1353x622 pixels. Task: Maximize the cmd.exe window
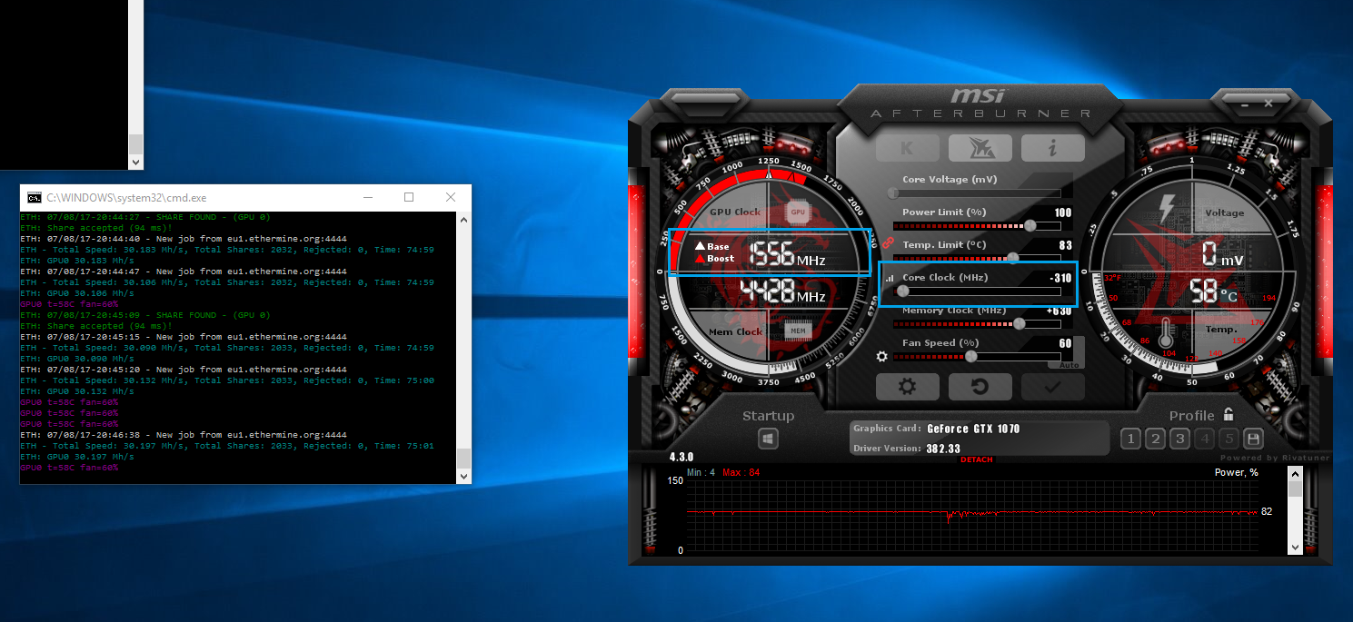click(409, 197)
